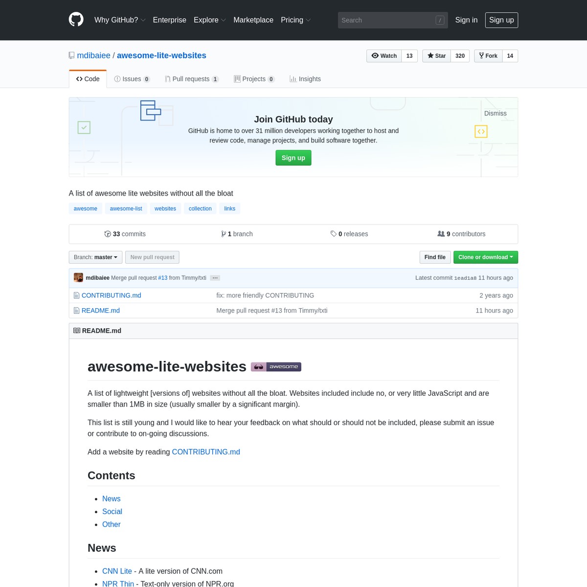View the 9 contributors list
This screenshot has width=587, height=587.
[461, 234]
